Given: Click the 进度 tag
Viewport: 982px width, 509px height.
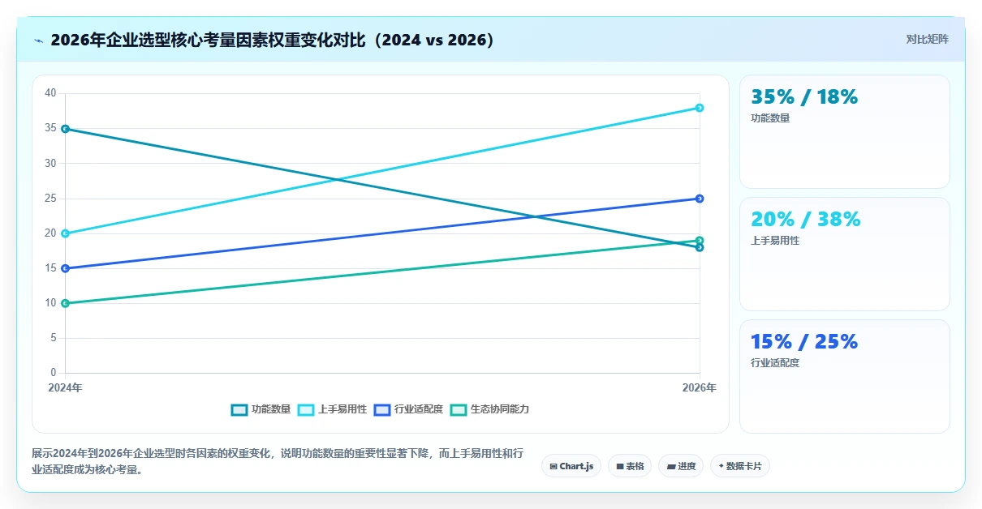Looking at the screenshot, I should point(681,466).
